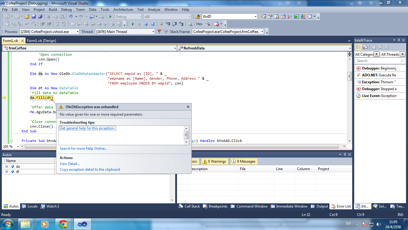This screenshot has height=230, width=408.
Task: Toggle the 0 Warnings filter button
Action: 215,161
